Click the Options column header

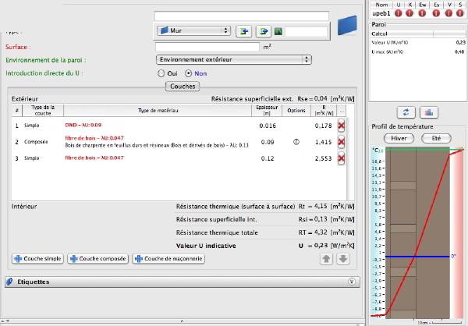(x=296, y=111)
